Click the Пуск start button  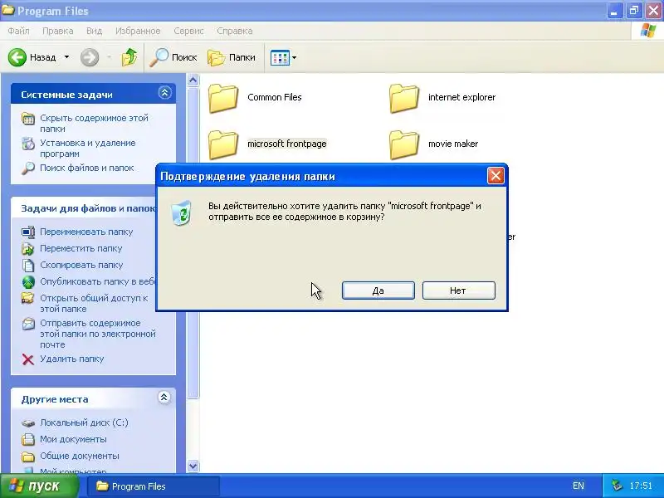point(40,486)
